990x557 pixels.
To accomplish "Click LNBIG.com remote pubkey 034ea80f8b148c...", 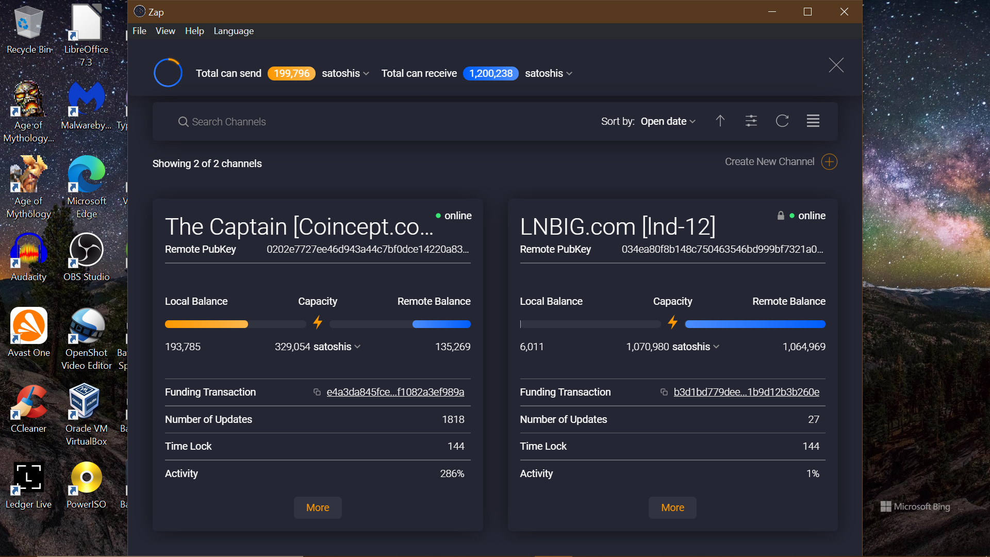I will [722, 249].
